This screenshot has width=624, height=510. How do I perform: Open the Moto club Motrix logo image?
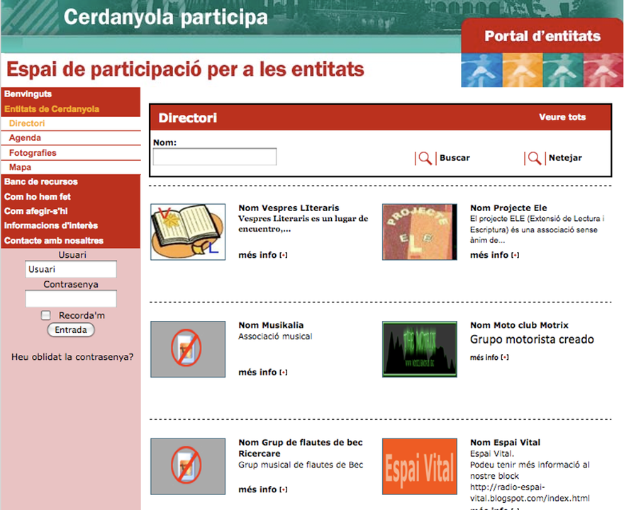pos(420,349)
